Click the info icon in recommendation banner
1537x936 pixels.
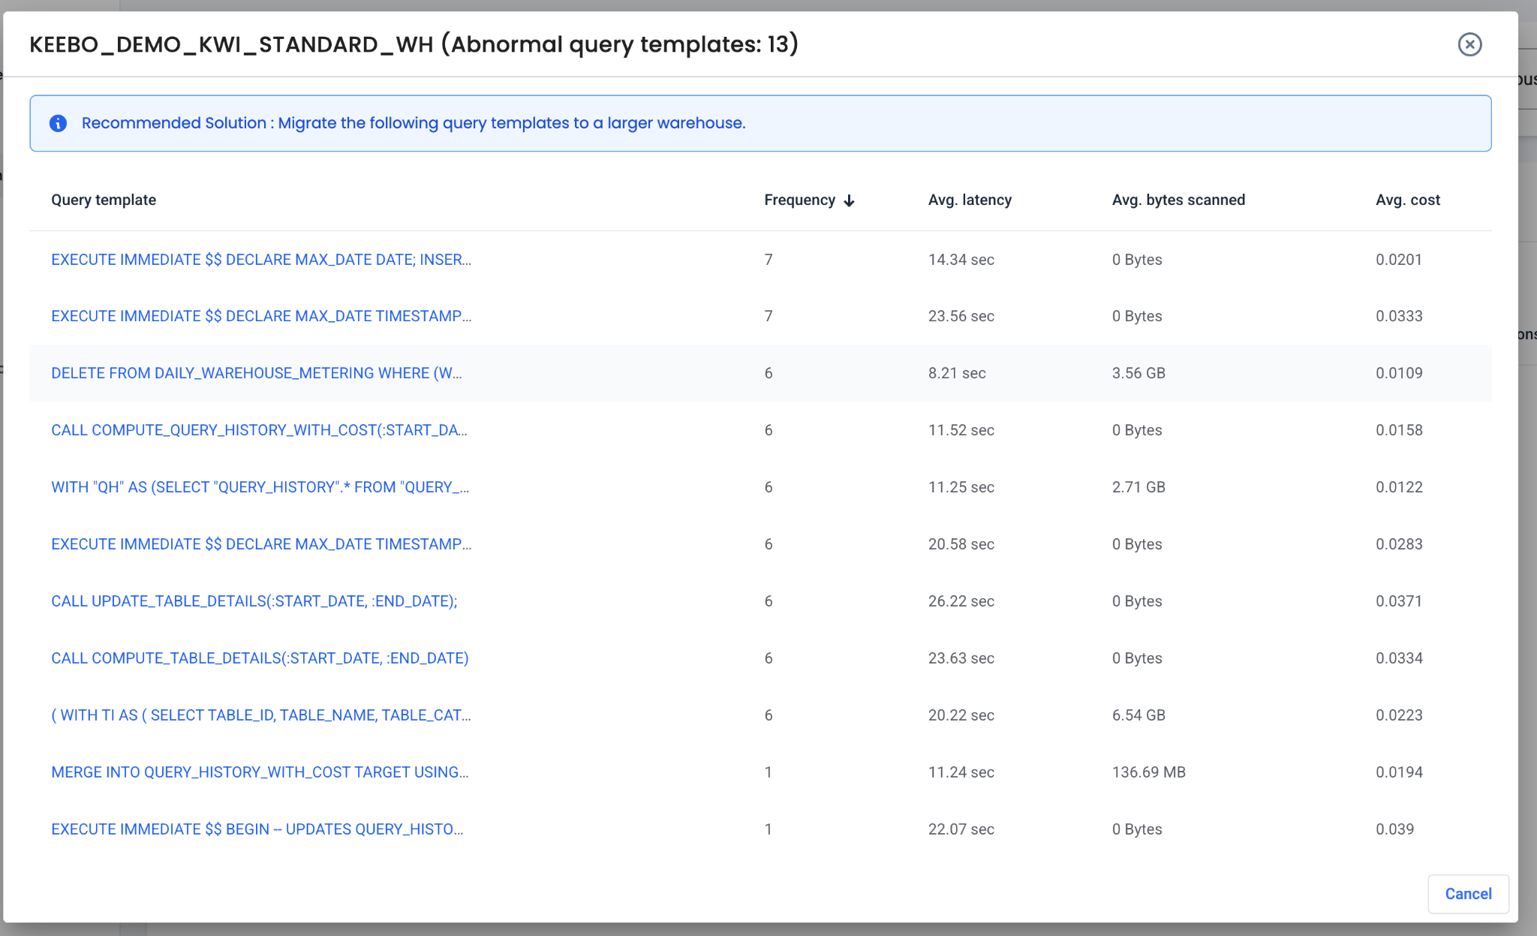(58, 123)
